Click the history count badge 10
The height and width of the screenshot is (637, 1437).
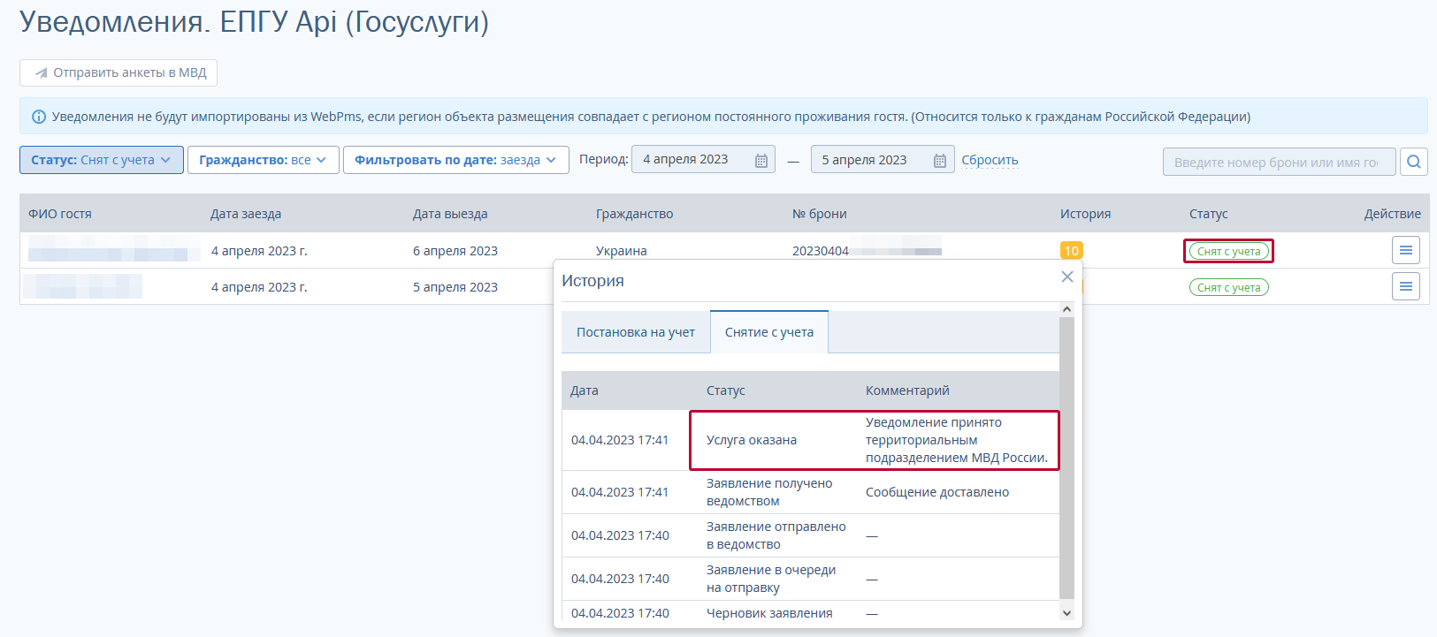[x=1071, y=251]
